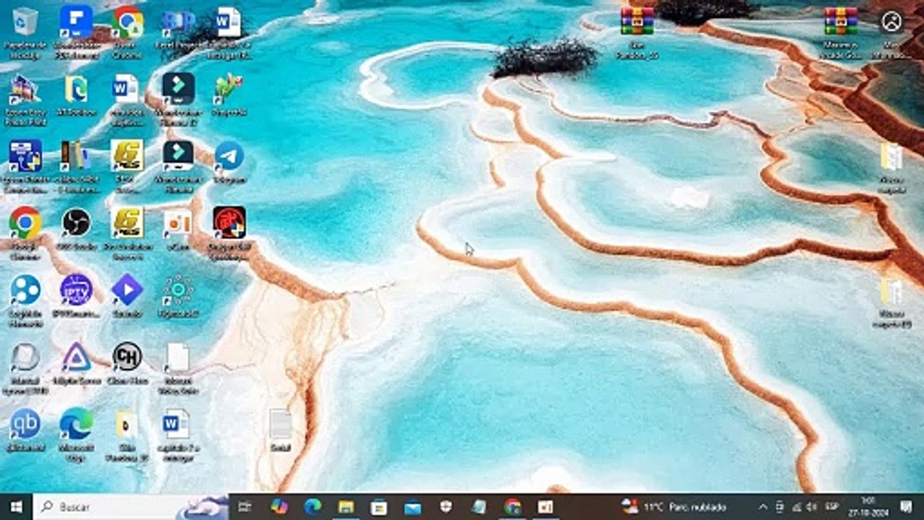Viewport: 924px width, 520px height.
Task: Open Google Chrome shortcut in top row
Action: 127,22
